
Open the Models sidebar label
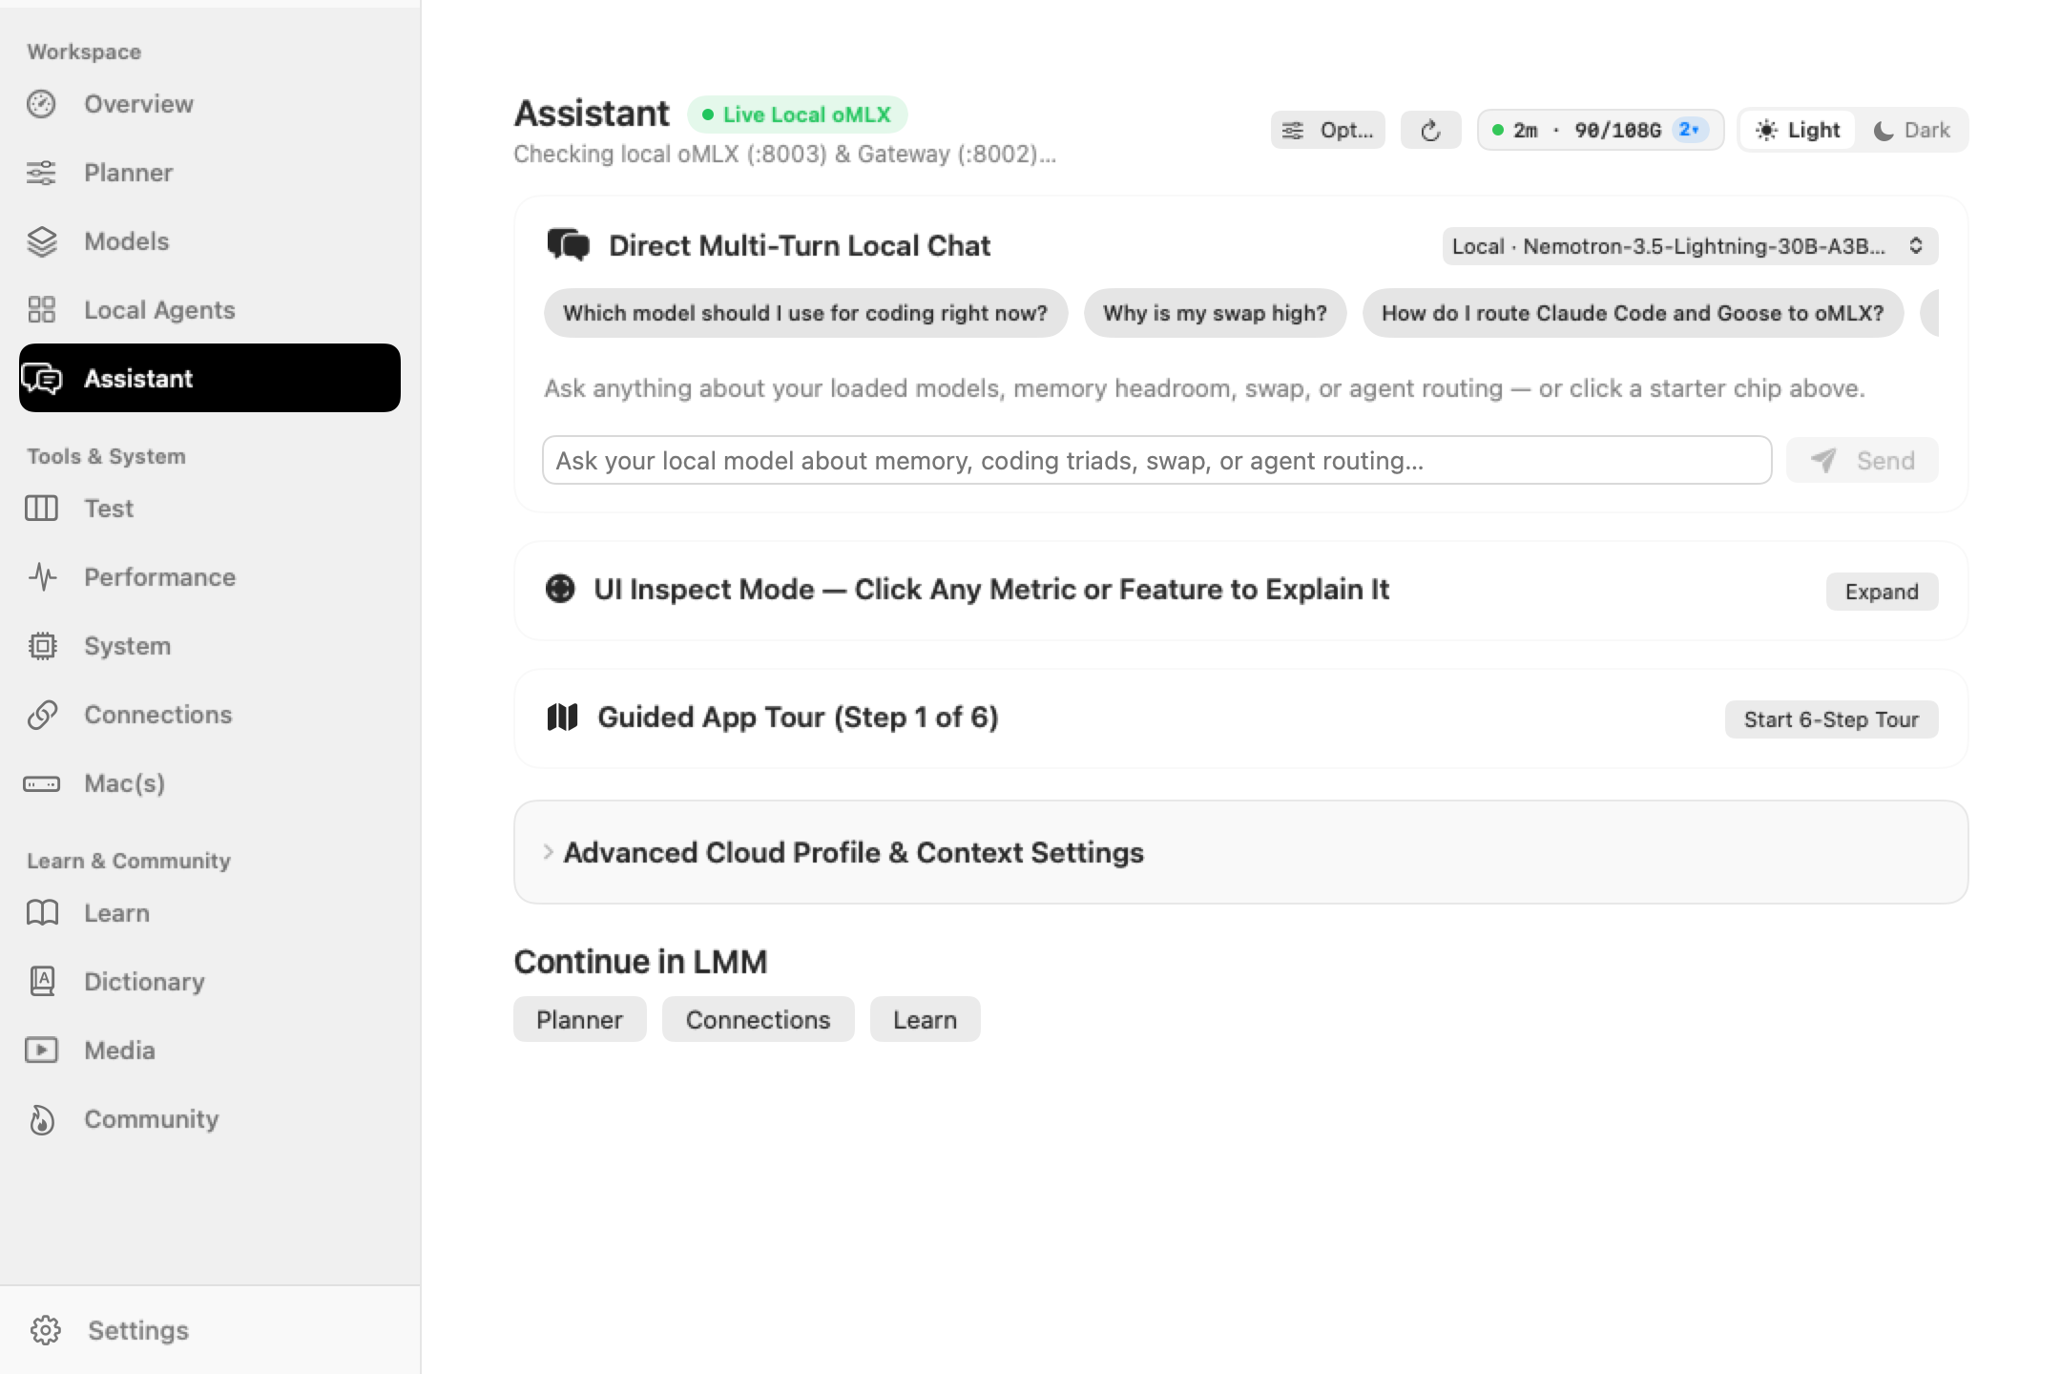pyautogui.click(x=126, y=241)
